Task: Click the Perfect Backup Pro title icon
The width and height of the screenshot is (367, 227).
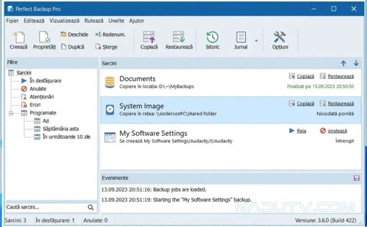Action: click(10, 9)
